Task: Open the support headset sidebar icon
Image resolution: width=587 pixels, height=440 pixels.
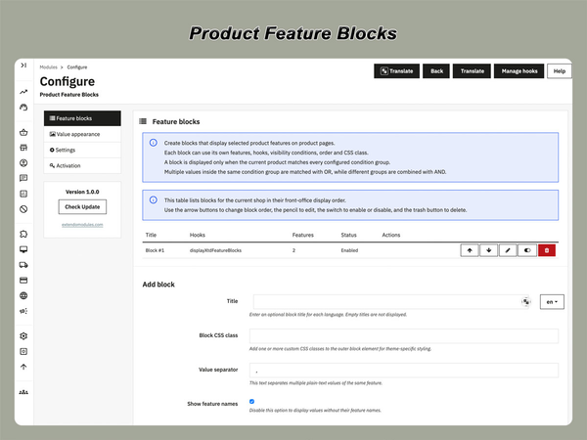Action: tap(23, 108)
